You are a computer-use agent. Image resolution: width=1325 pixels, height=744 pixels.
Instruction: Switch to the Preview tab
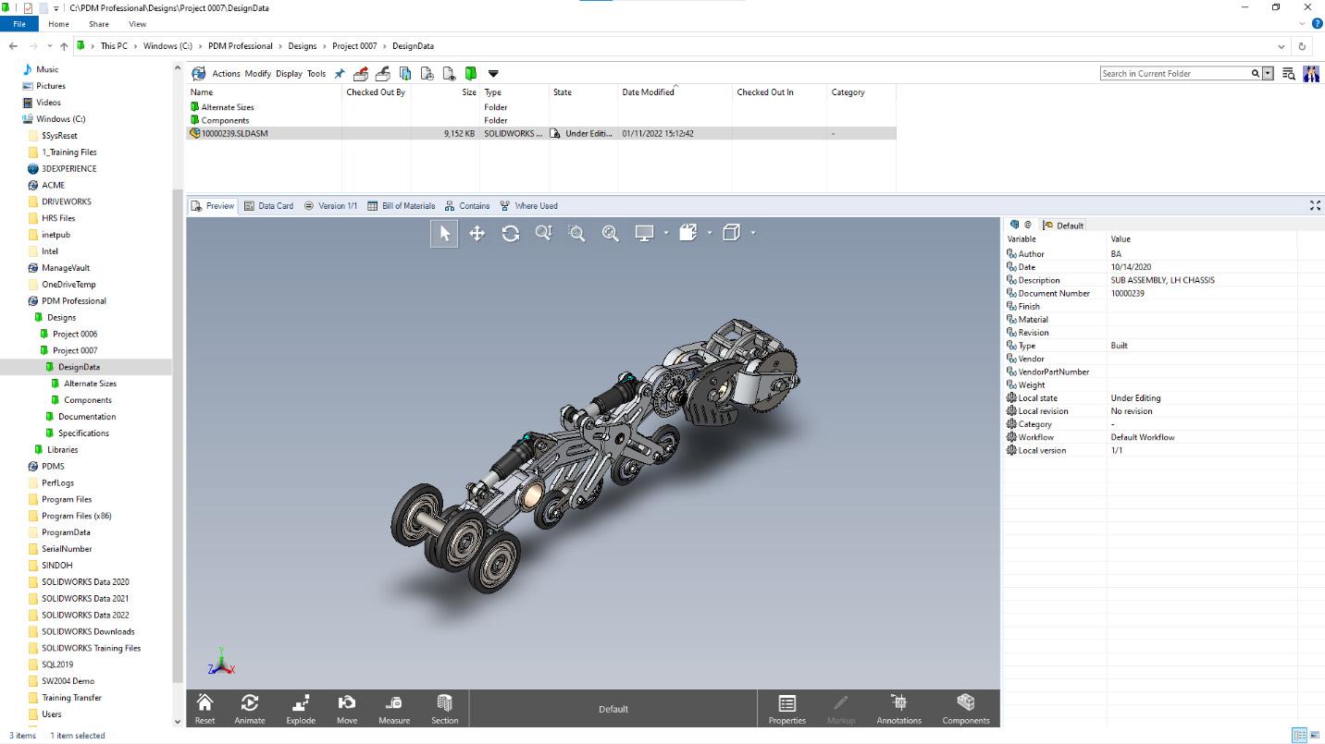coord(213,206)
